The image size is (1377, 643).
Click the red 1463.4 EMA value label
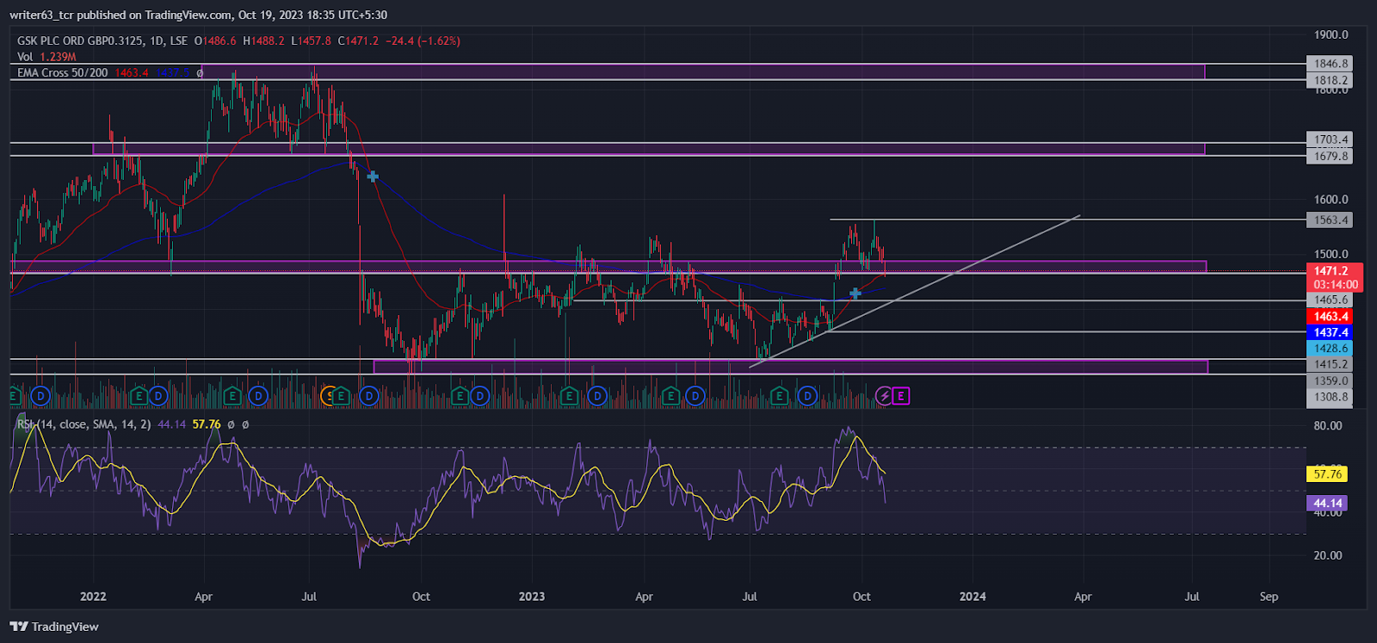[x=1331, y=317]
